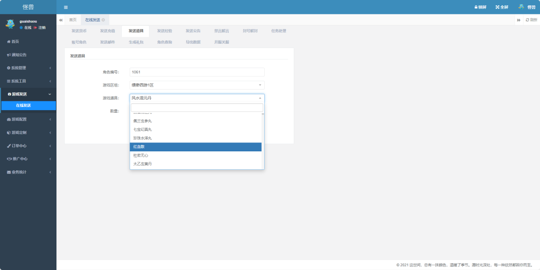Select 杜若无心 from the item list
Viewport: 540px width, 270px height.
tap(196, 156)
